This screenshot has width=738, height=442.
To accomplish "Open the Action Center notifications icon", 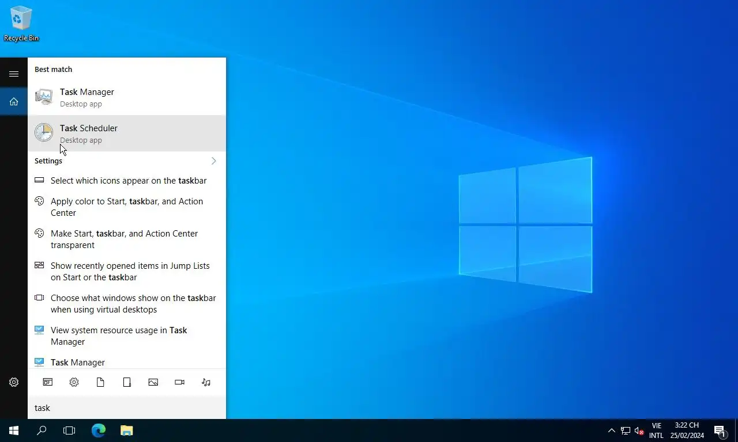I will (x=720, y=430).
